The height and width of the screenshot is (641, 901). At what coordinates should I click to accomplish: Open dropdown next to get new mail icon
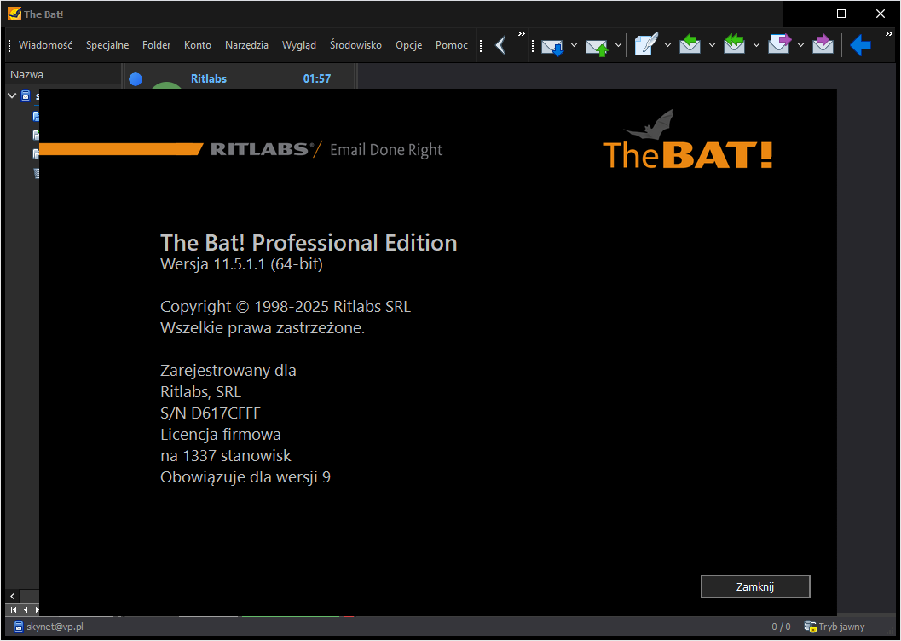pos(574,45)
